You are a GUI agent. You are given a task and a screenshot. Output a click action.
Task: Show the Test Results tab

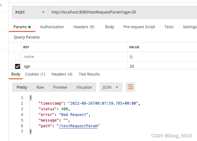click(x=89, y=74)
